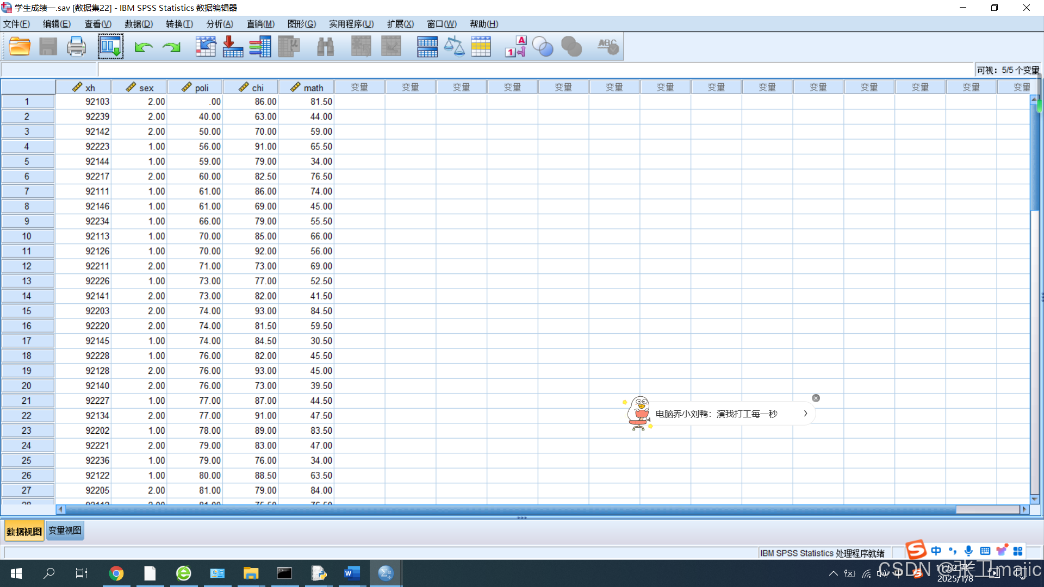Select row 12 header
Screen dimensions: 1044x587
pyautogui.click(x=27, y=266)
